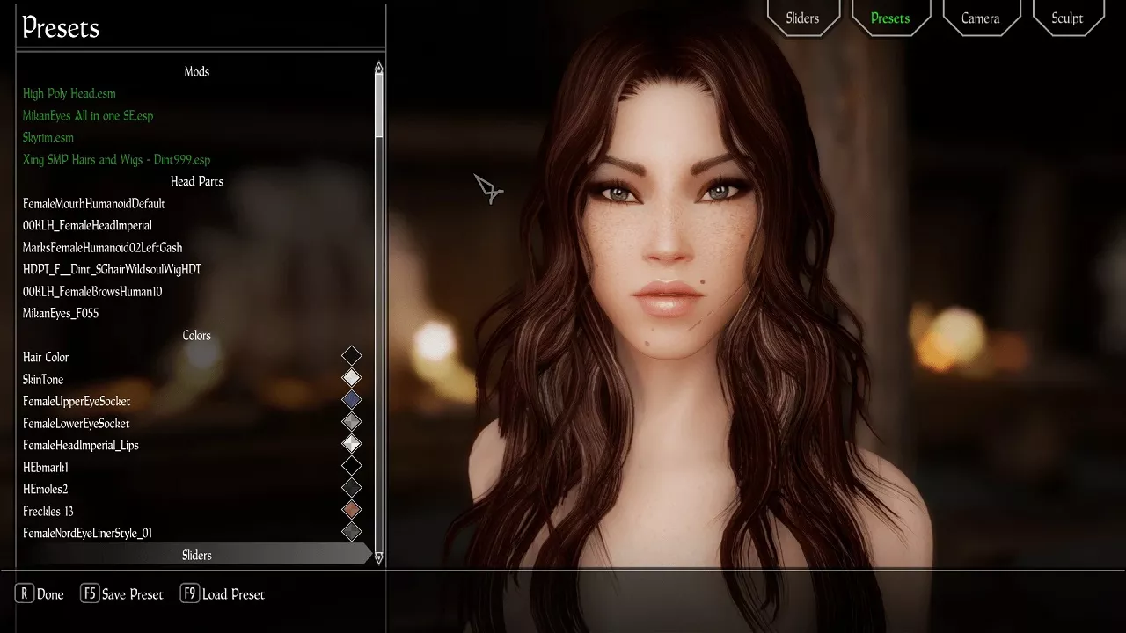Click the FemaleHeadImperial_Lips white swatch
This screenshot has width=1126, height=633.
point(352,444)
